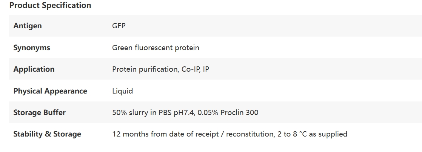Screen dimensions: 422x152
Task: Click the Physical Appearance label
Action: pos(50,91)
